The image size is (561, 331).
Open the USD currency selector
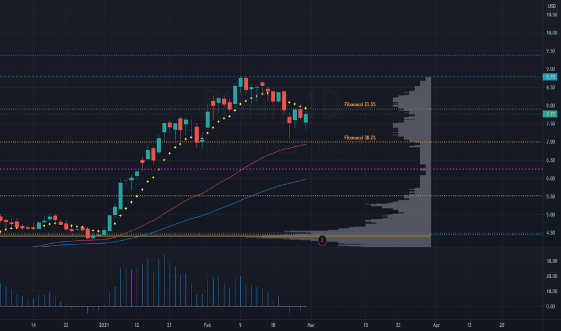point(551,6)
